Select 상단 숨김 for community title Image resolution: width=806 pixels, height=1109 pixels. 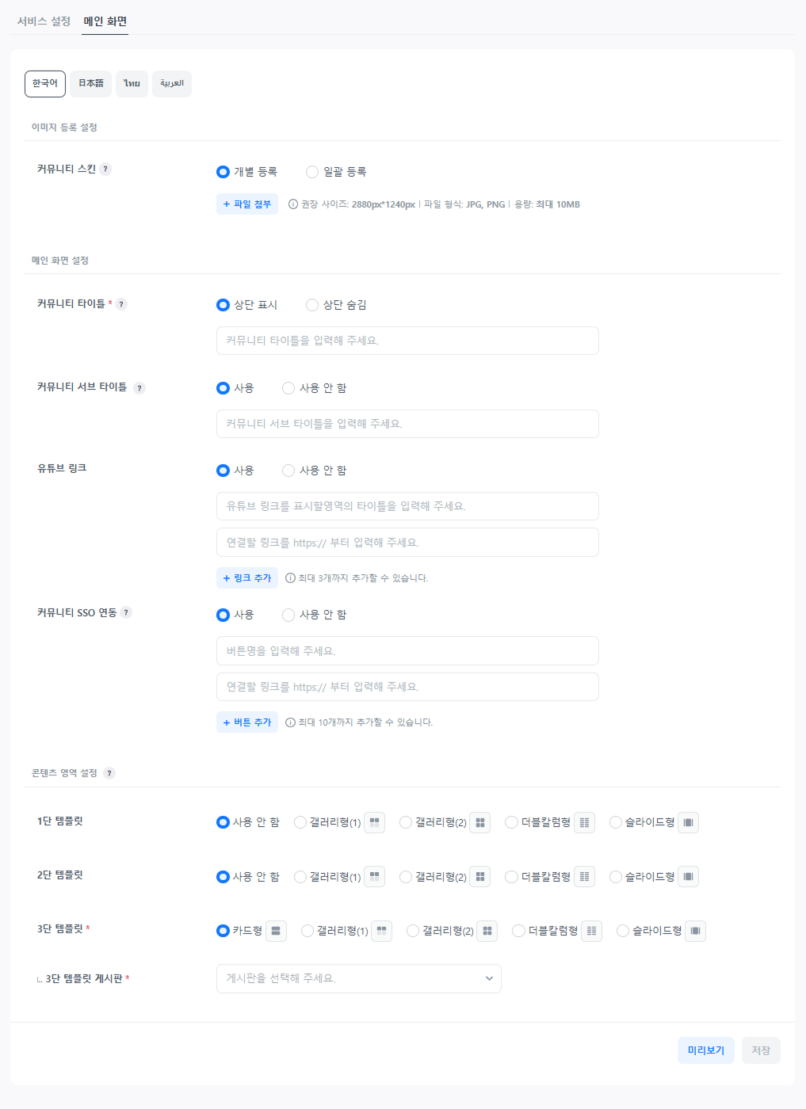312,305
